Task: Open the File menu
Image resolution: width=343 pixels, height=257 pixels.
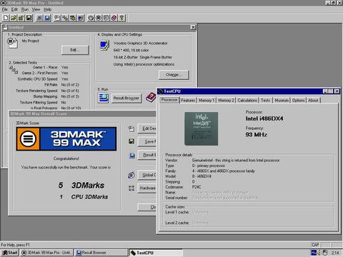Action: [x=5, y=9]
